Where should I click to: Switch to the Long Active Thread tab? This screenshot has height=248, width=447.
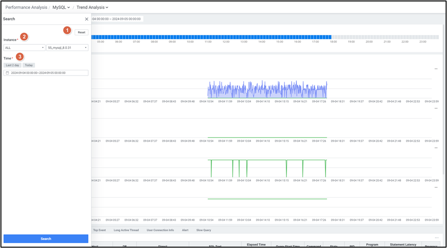point(126,230)
